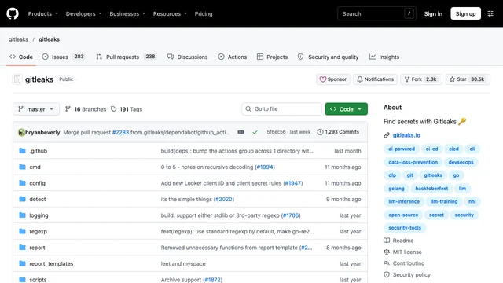Visit the gitleaks.io website link
This screenshot has width=503, height=283.
406,135
